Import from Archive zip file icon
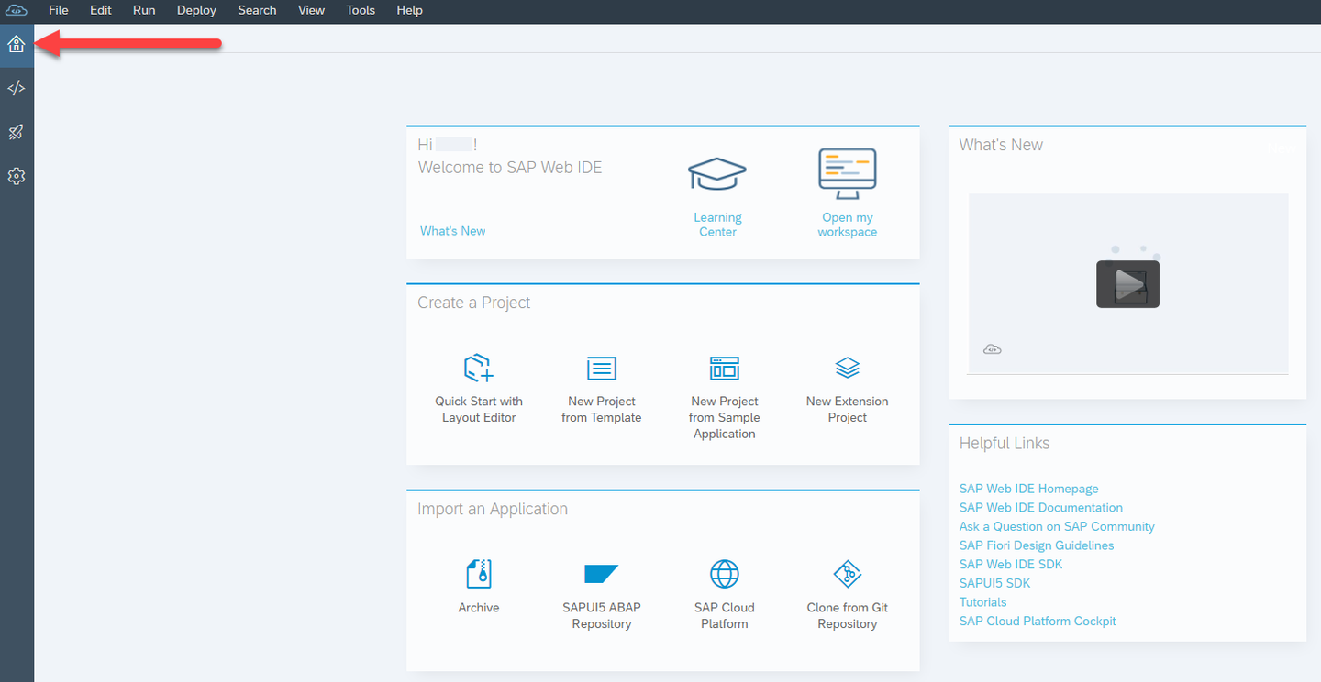This screenshot has height=682, width=1321. click(x=479, y=574)
